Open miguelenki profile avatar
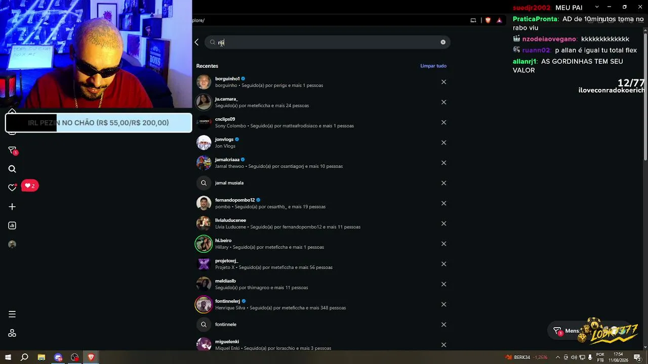The image size is (648, 364). point(204,344)
